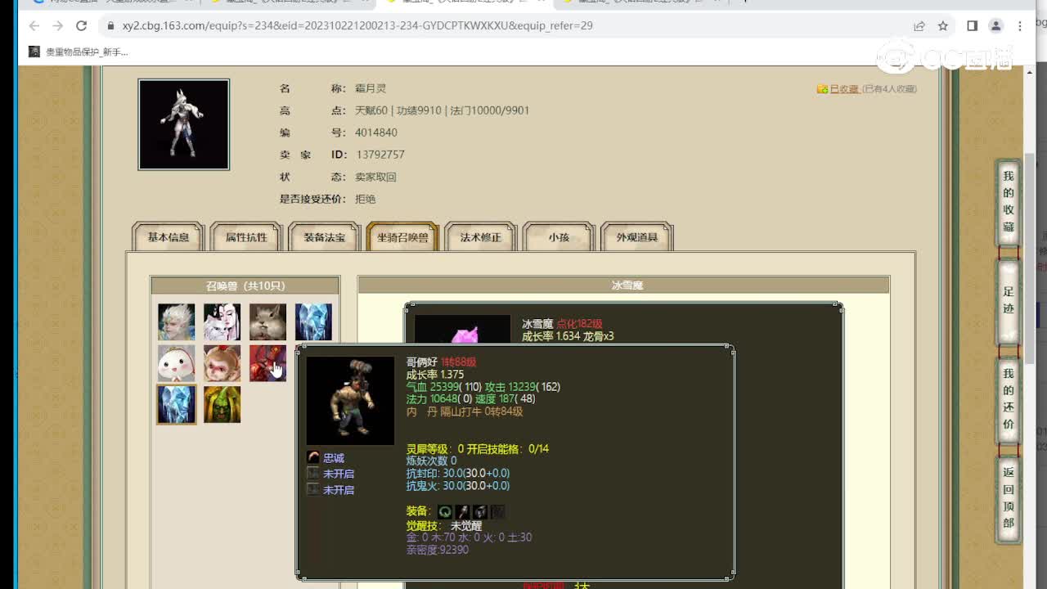Switch to the 基本信息 tab
This screenshot has width=1047, height=589.
169,237
